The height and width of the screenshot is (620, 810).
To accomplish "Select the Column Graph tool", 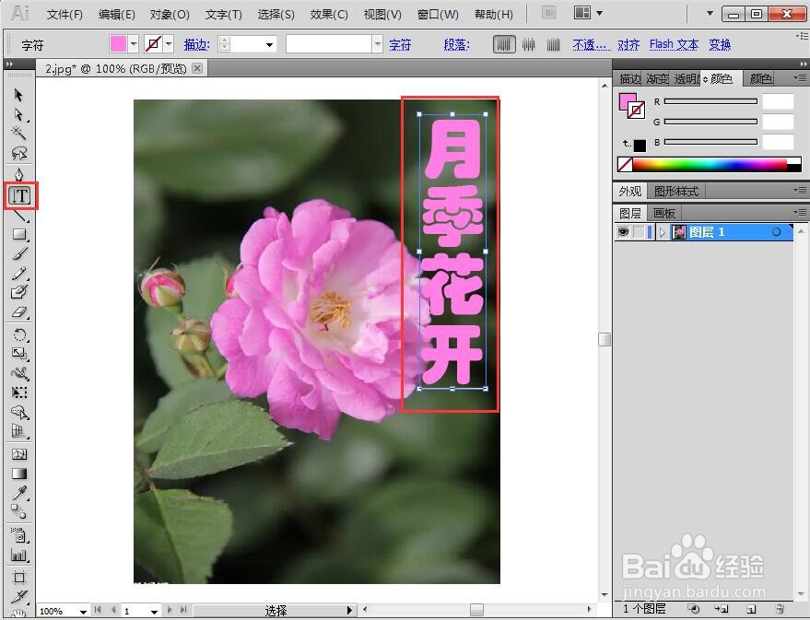I will [19, 556].
